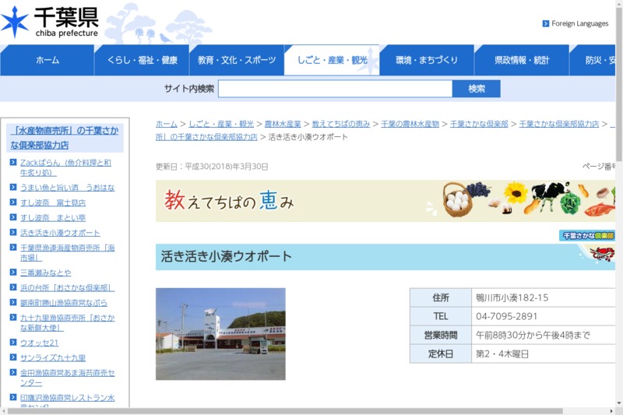
Task: Follow the うまい魚と旨い酒 うおはな link
Action: (x=67, y=188)
